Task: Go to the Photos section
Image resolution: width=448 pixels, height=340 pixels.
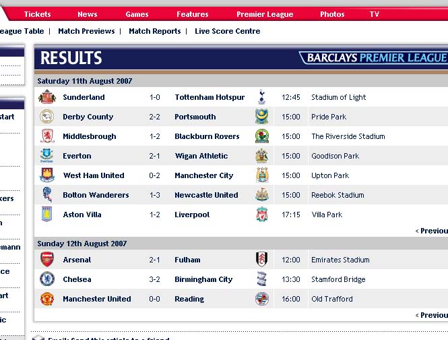Action: click(x=332, y=14)
